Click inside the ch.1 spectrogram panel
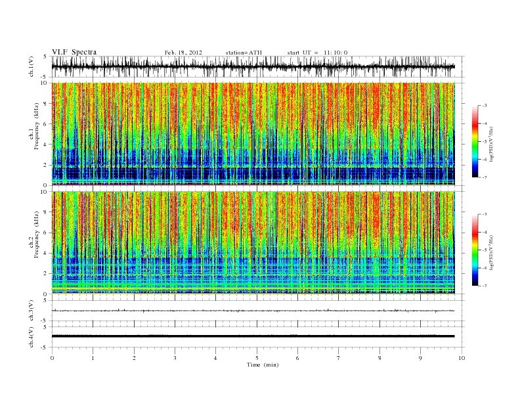The width and height of the screenshot is (520, 402). 253,134
